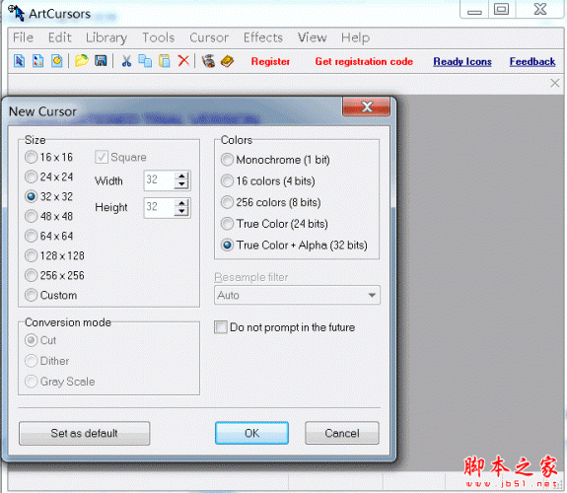Open the Resample filter Auto dropdown
567x493 pixels.
click(x=297, y=295)
